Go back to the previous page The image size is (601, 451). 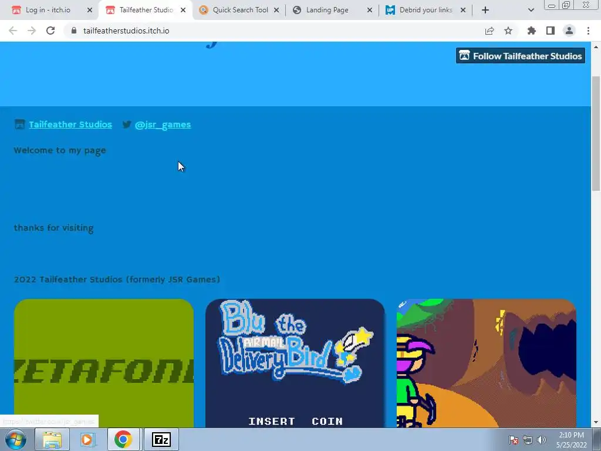tap(13, 31)
